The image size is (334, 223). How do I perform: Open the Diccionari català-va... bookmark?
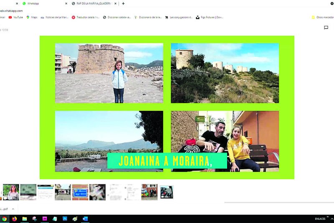click(117, 17)
